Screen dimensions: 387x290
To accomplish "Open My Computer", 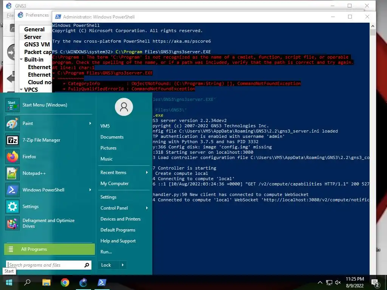I will coord(115,184).
